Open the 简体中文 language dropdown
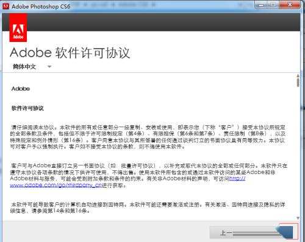The height and width of the screenshot is (242, 305). click(x=32, y=66)
